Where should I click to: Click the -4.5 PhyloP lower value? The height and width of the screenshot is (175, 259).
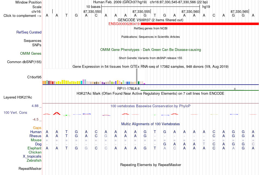click(x=35, y=119)
